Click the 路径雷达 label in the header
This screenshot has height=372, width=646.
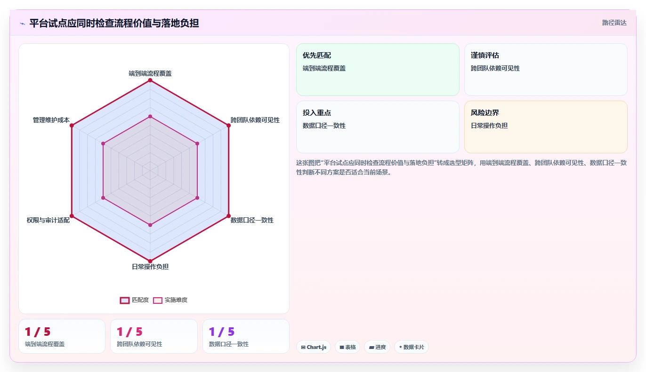(x=614, y=23)
